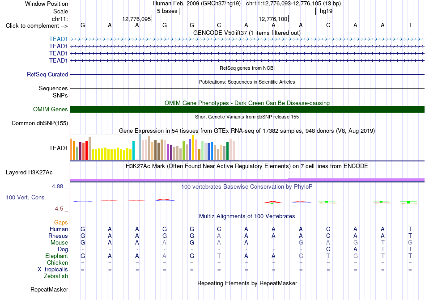Screen dimensions: 425x300
Task: Click the Sequences track label
Action: 53,88
